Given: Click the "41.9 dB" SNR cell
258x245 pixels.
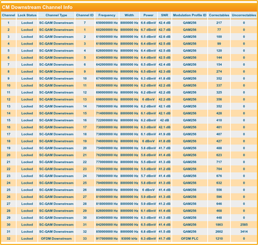Looking at the screenshot, I should 164,134.
